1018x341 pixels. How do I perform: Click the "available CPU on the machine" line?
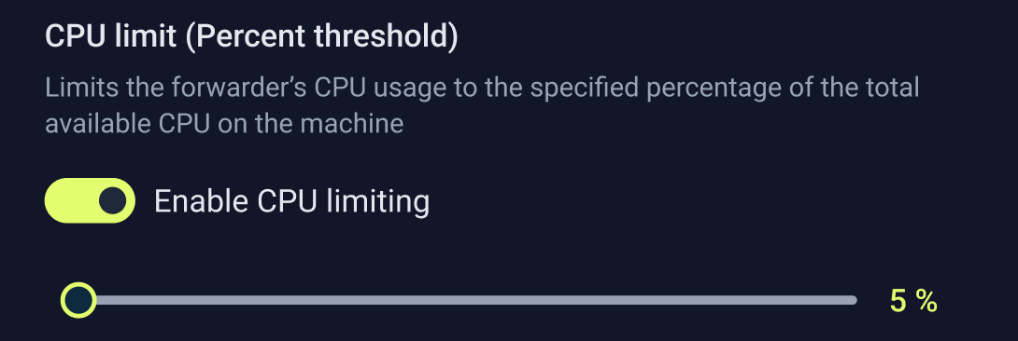point(225,123)
